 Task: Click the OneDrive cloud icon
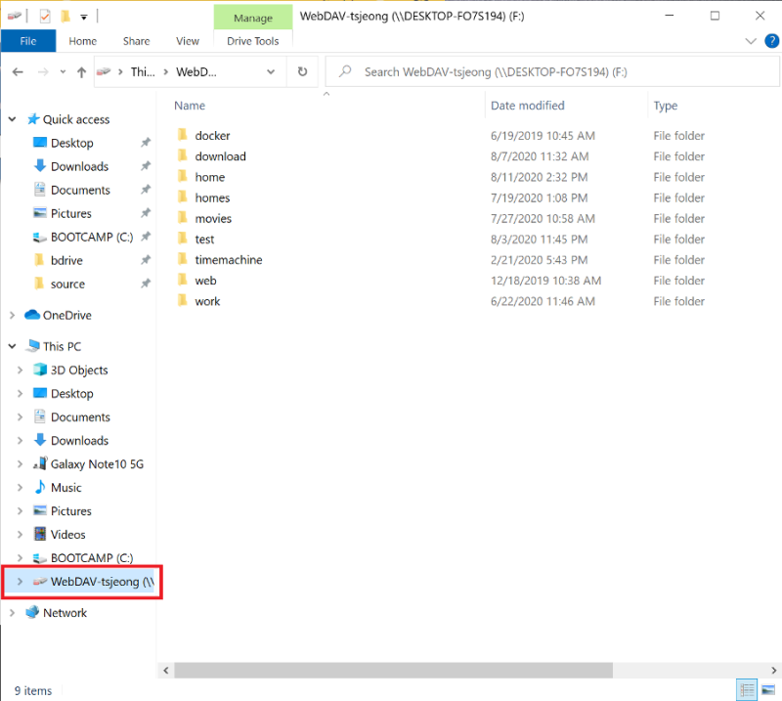tap(32, 315)
